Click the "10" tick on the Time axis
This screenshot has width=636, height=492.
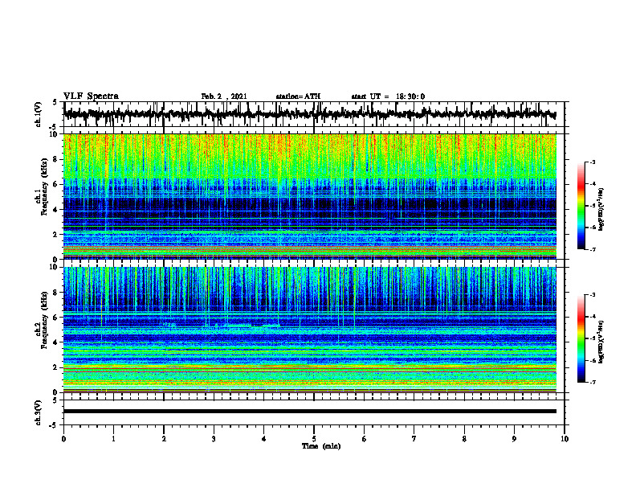565,439
